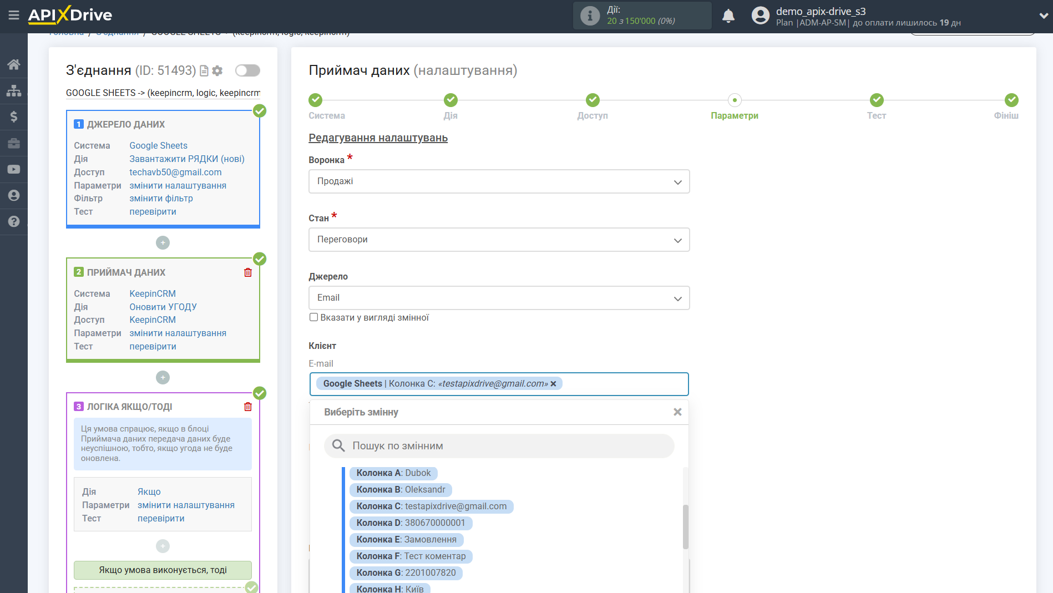1053x593 pixels.
Task: Add block inside logic section plus
Action: [163, 546]
